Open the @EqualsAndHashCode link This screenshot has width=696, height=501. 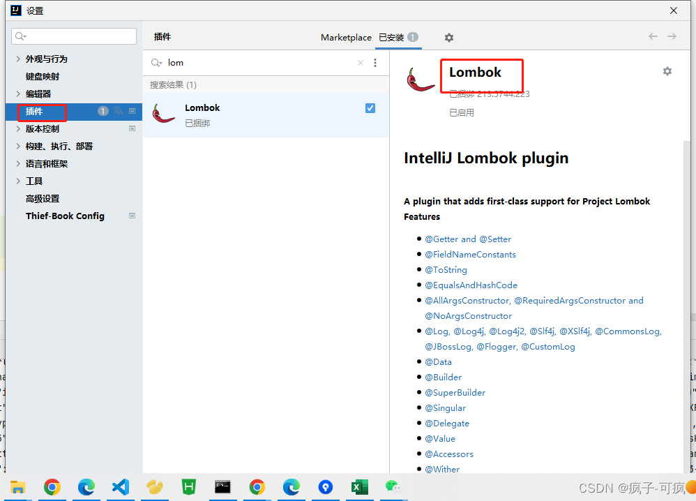pos(471,285)
